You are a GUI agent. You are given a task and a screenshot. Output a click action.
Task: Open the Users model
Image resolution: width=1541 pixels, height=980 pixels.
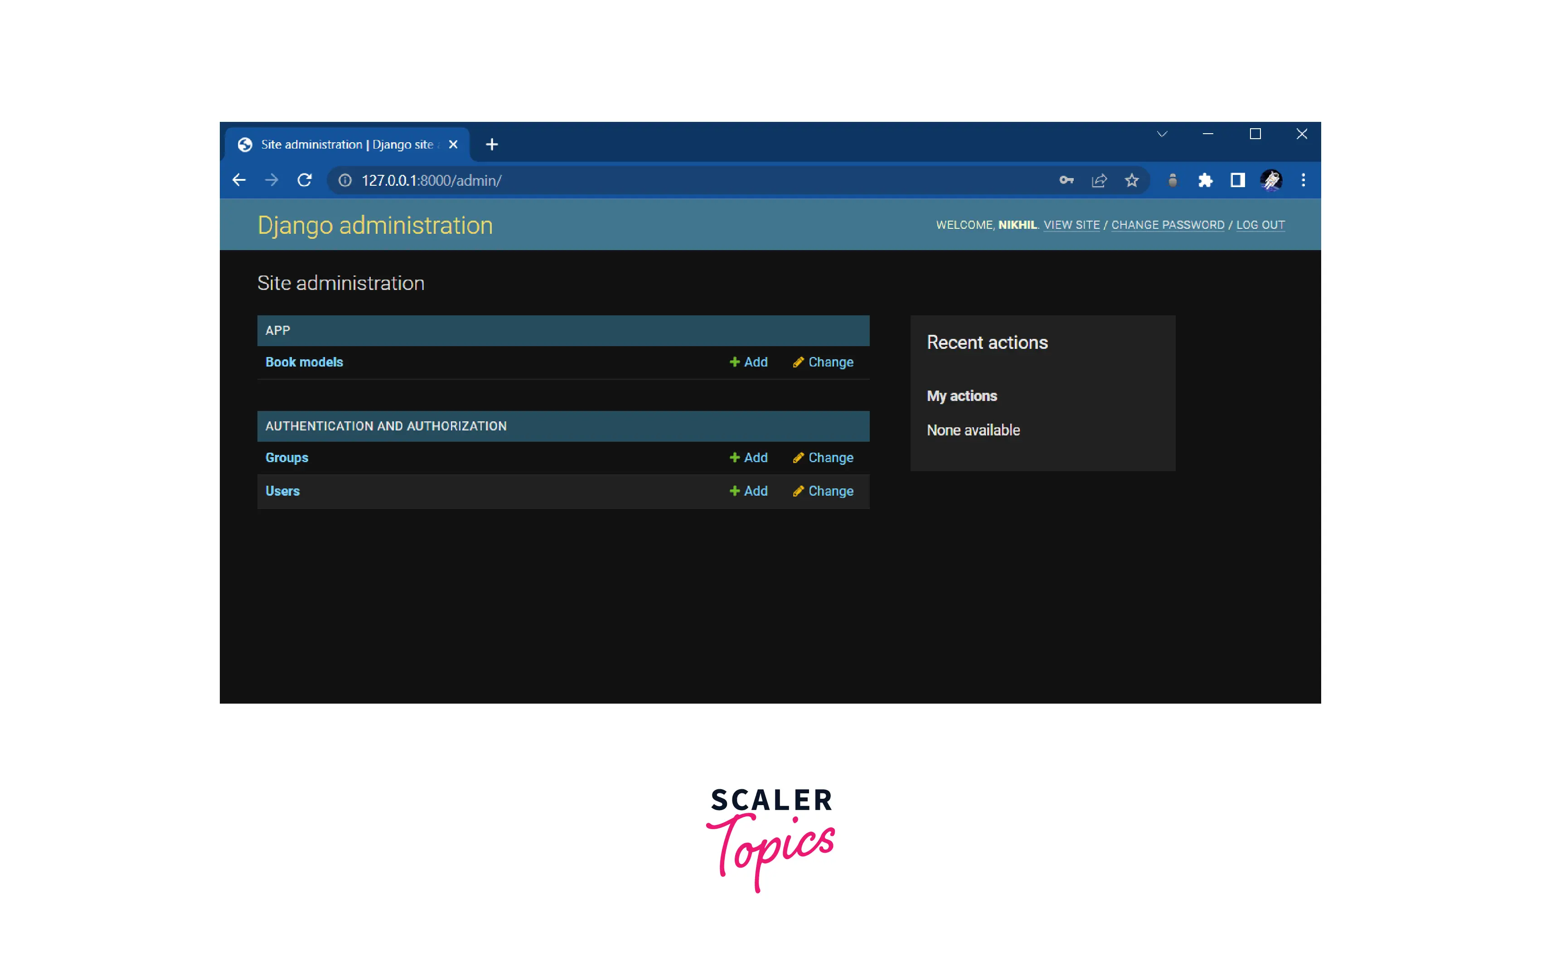click(282, 491)
